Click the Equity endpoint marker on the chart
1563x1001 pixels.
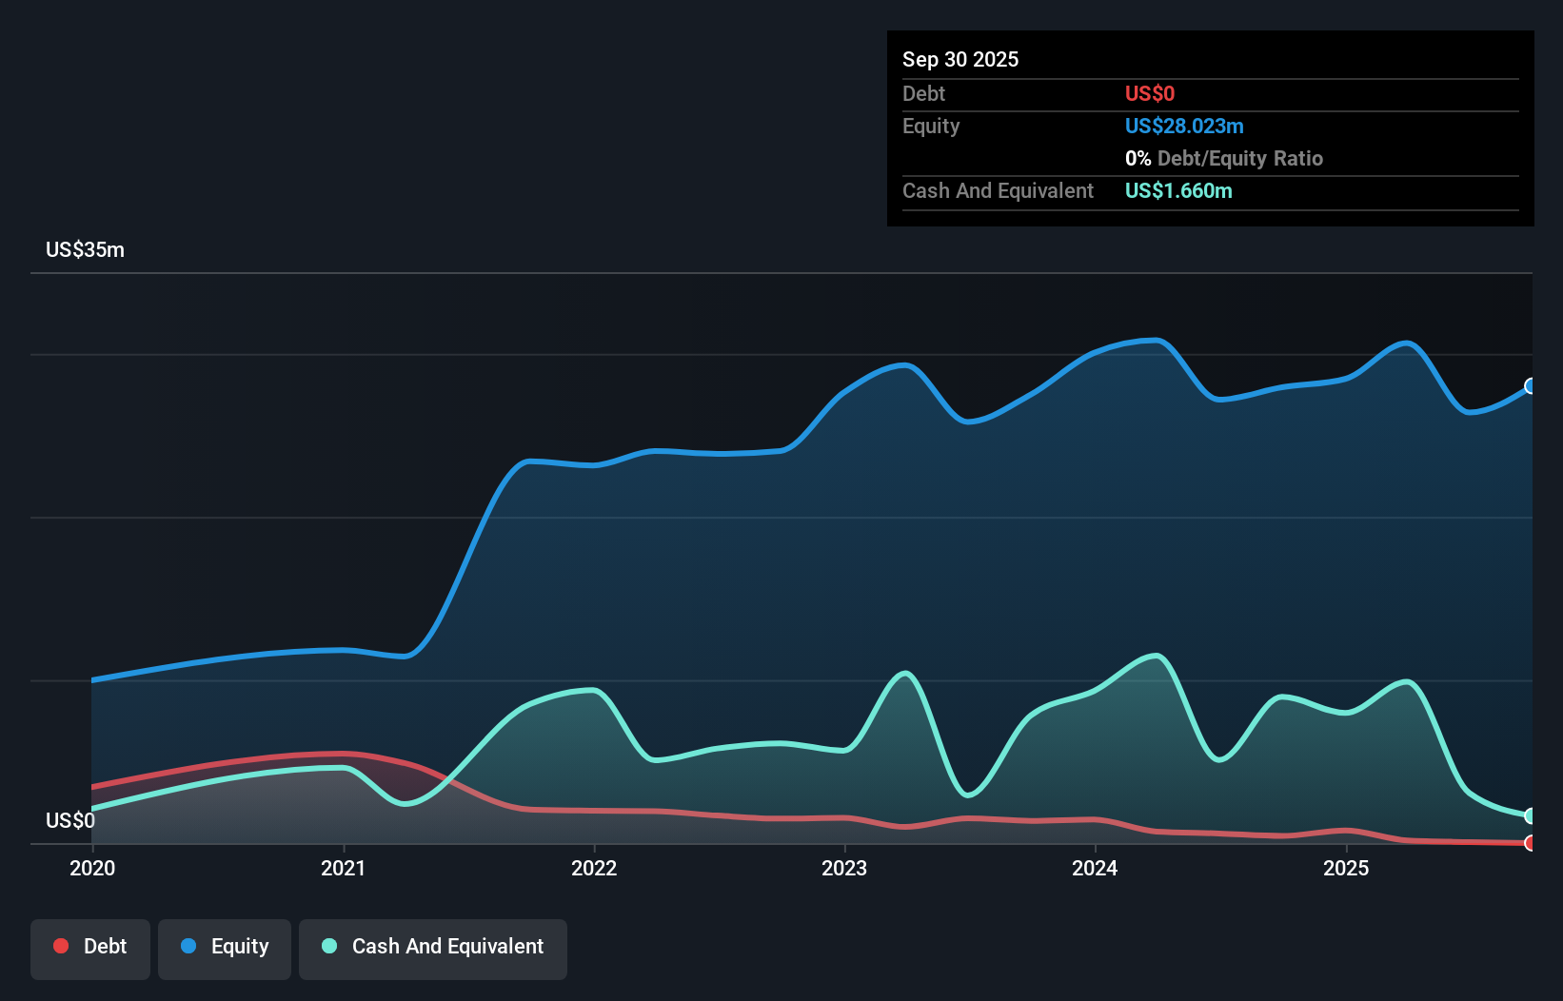pos(1531,385)
